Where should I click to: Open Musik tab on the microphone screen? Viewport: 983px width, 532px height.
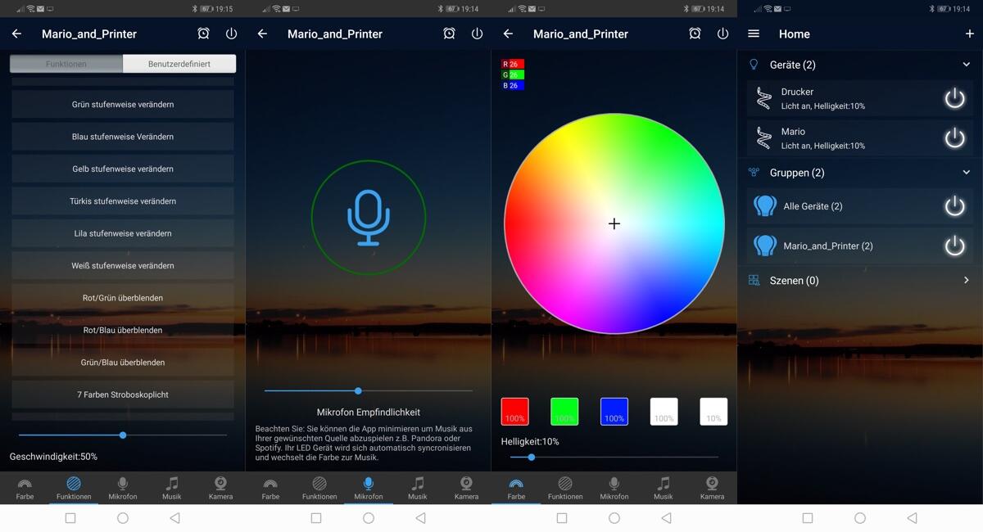pyautogui.click(x=418, y=488)
